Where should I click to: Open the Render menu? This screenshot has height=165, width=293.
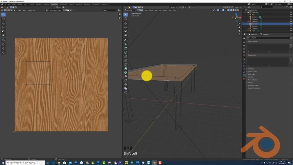[x=14, y=4]
